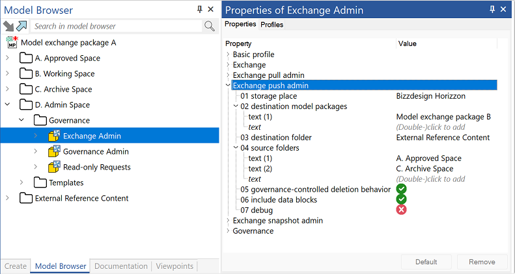The image size is (515, 274).
Task: Toggle the include data blocks checkmark
Action: (401, 199)
